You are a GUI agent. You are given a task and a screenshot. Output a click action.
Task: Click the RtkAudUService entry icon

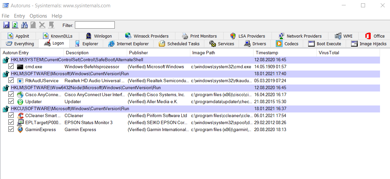[20, 81]
